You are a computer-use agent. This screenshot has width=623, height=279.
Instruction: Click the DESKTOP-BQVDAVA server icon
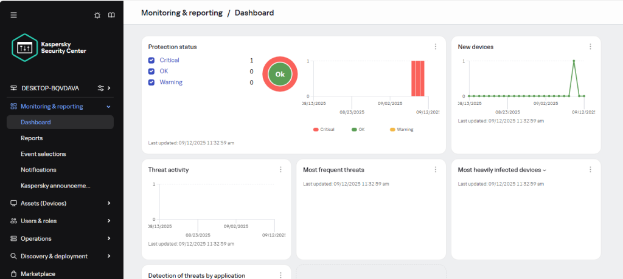pyautogui.click(x=14, y=88)
